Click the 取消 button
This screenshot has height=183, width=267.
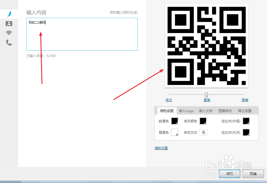[x=253, y=174]
